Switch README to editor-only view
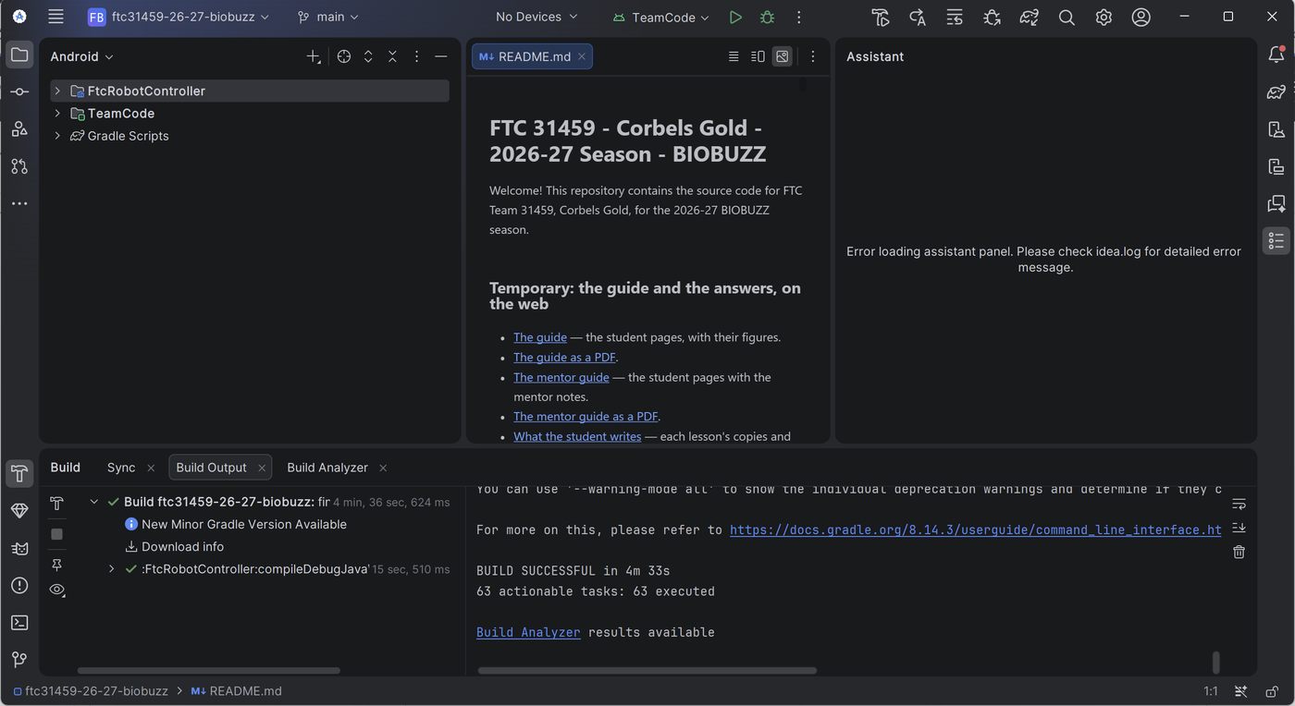 point(734,56)
